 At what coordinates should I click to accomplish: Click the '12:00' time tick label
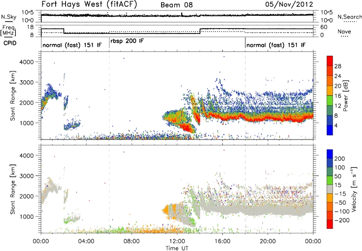(x=177, y=241)
